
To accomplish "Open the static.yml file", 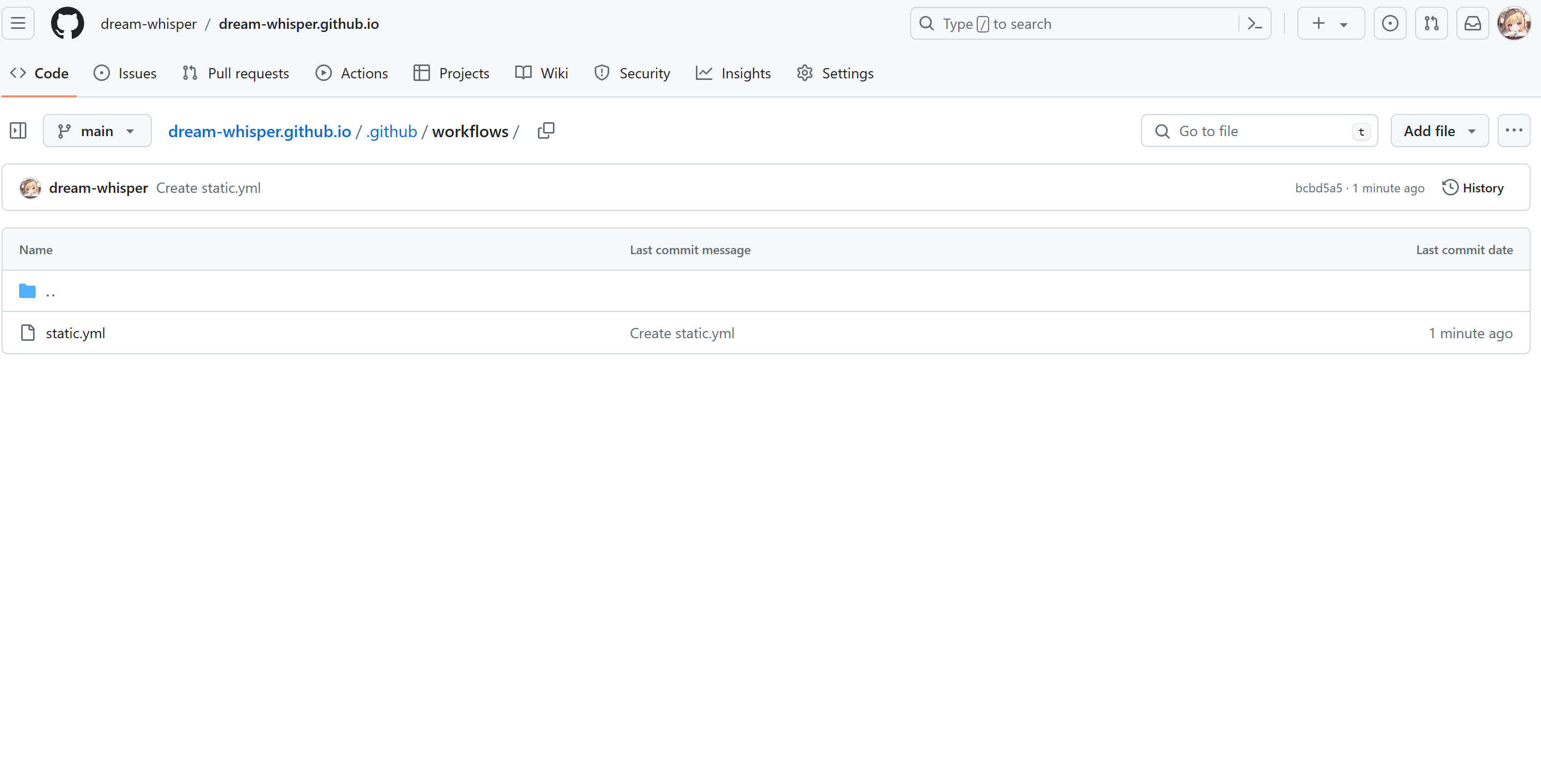I will 75,333.
